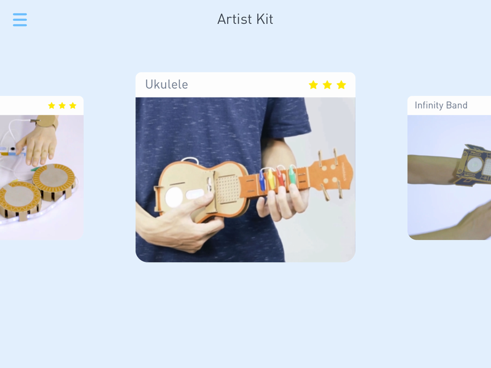Click first star on the drum card

point(52,105)
